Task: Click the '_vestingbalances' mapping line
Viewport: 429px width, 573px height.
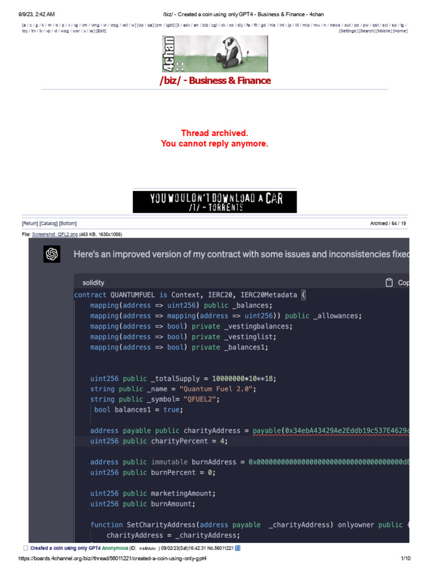Action: pos(191,326)
